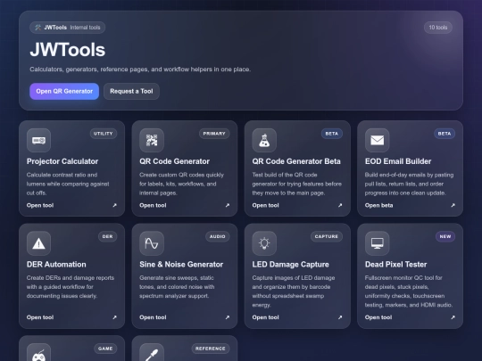This screenshot has height=361, width=482.
Task: Click the Projector Calculator title
Action: point(62,161)
